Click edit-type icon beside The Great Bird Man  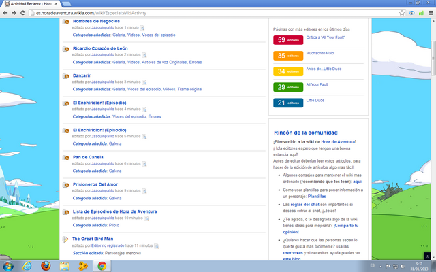(x=65, y=239)
